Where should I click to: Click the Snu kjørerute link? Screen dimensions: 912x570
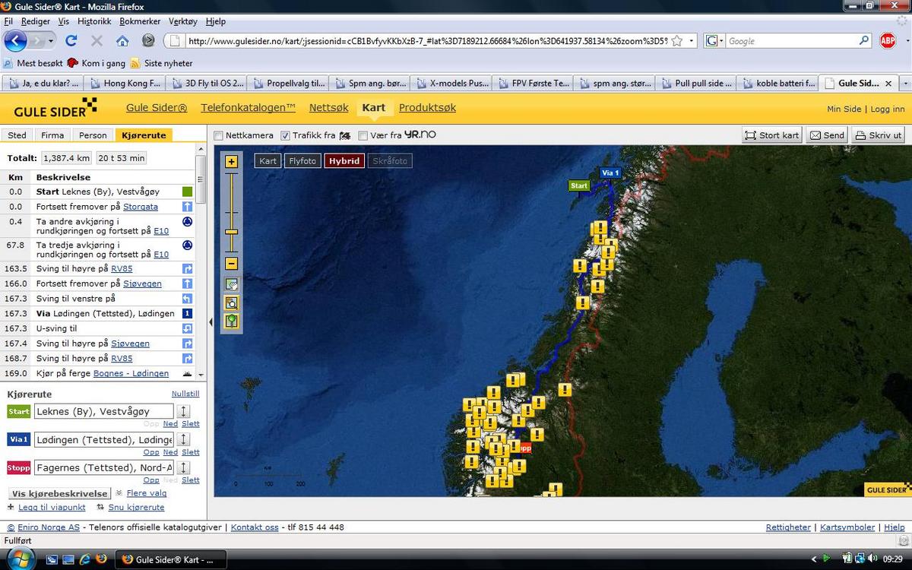(x=136, y=507)
